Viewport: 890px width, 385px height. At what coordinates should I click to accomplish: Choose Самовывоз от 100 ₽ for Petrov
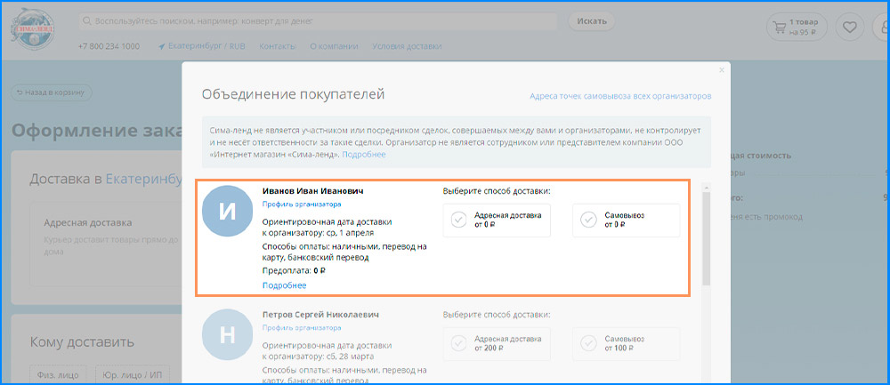[x=626, y=343]
